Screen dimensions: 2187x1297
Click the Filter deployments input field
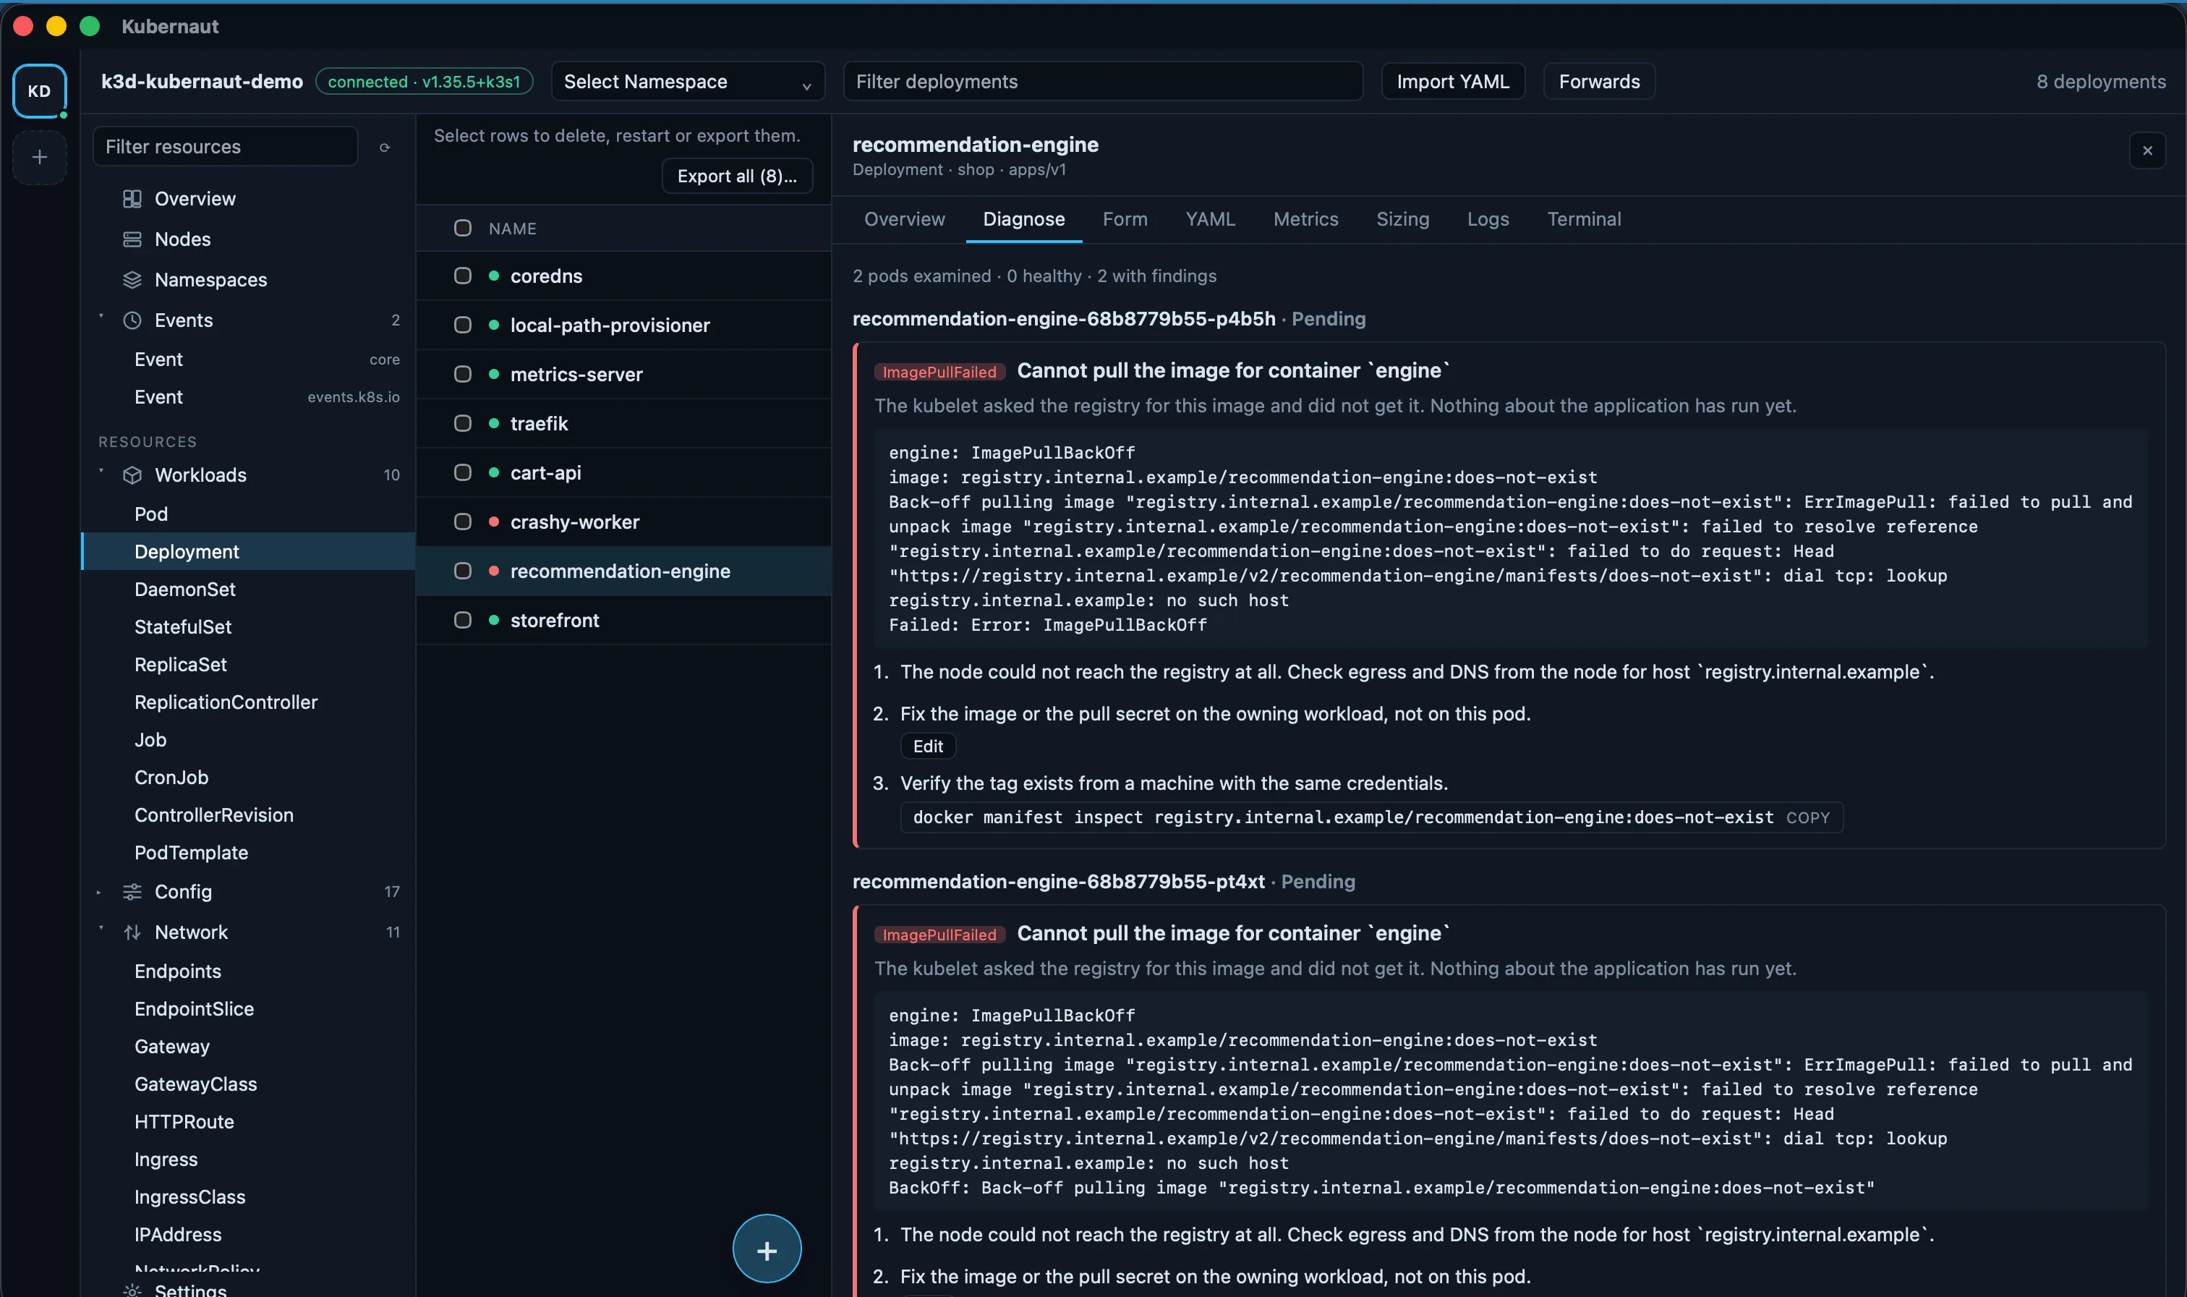pyautogui.click(x=1103, y=81)
